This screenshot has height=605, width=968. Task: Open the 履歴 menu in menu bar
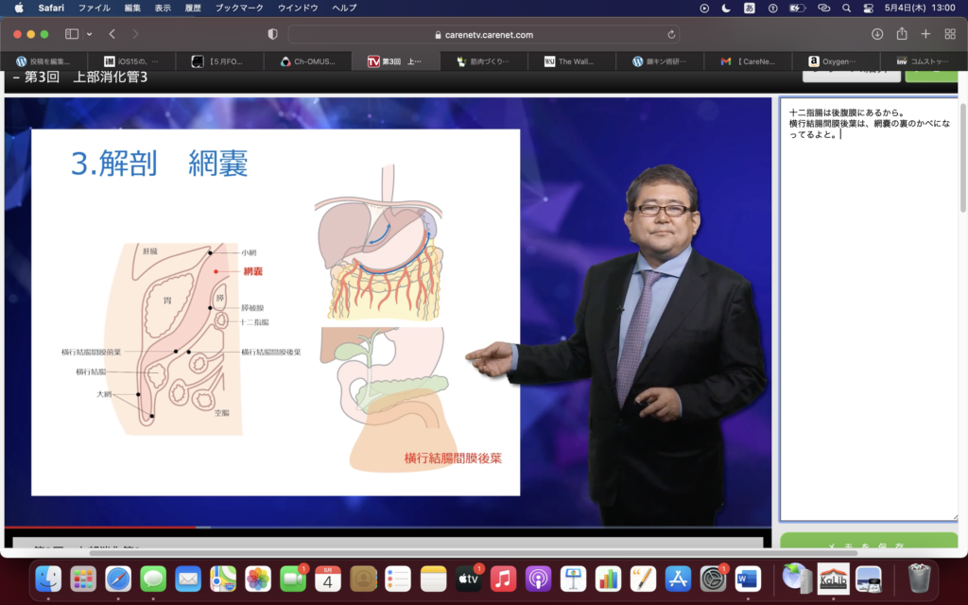(x=194, y=8)
